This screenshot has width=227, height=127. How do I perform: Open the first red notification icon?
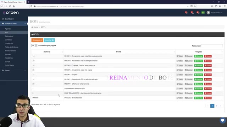click(x=186, y=13)
